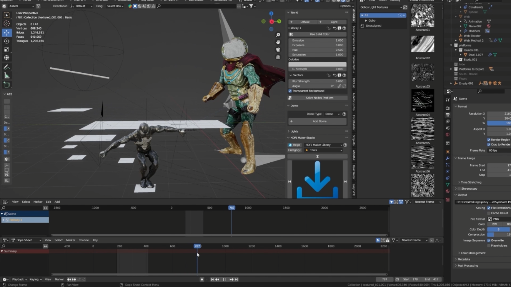Viewport: 511px width, 287px height.
Task: Click the Helps icon in HDRi Maker
Action: [x=294, y=145]
